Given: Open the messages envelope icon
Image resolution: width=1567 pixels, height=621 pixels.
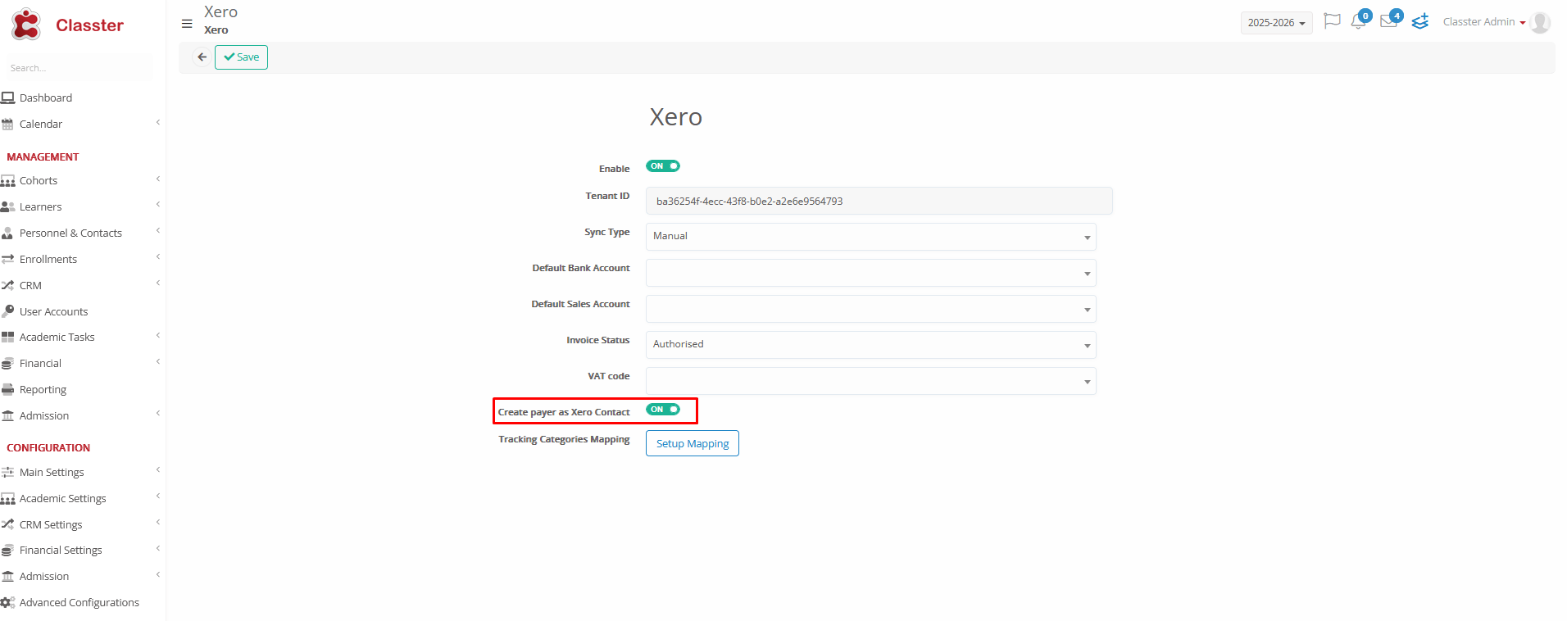Looking at the screenshot, I should point(1388,21).
